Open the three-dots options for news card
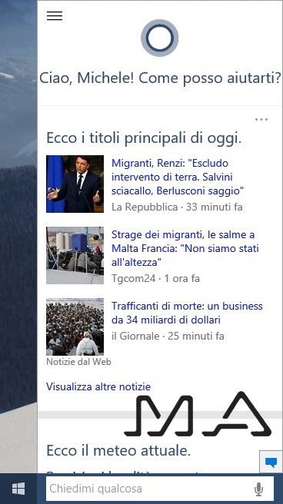Image resolution: width=283 pixels, height=504 pixels. click(261, 120)
